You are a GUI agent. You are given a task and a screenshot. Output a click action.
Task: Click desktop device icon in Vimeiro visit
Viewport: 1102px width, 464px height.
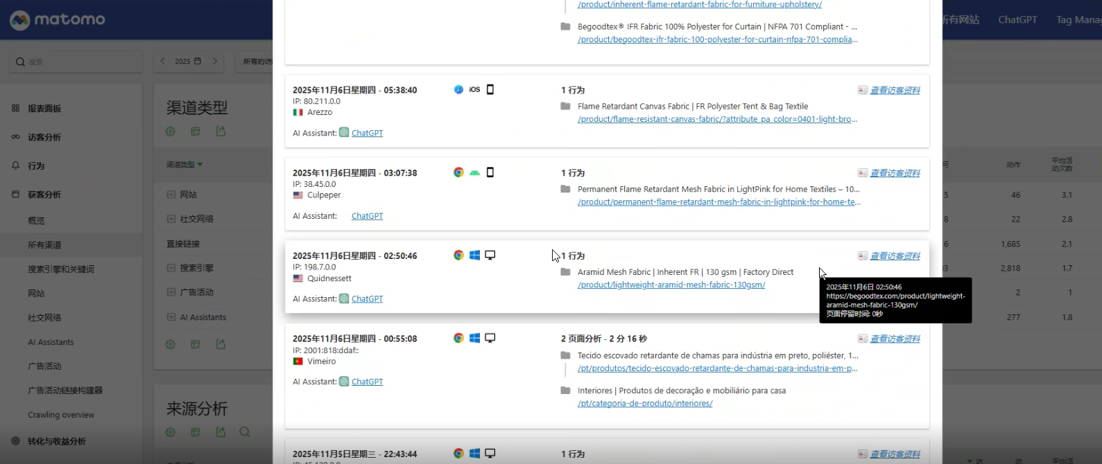click(490, 338)
